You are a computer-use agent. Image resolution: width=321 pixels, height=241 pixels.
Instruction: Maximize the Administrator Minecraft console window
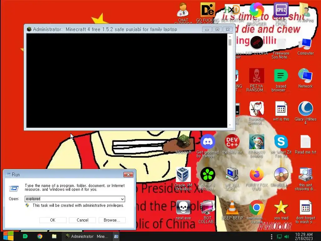217,29
